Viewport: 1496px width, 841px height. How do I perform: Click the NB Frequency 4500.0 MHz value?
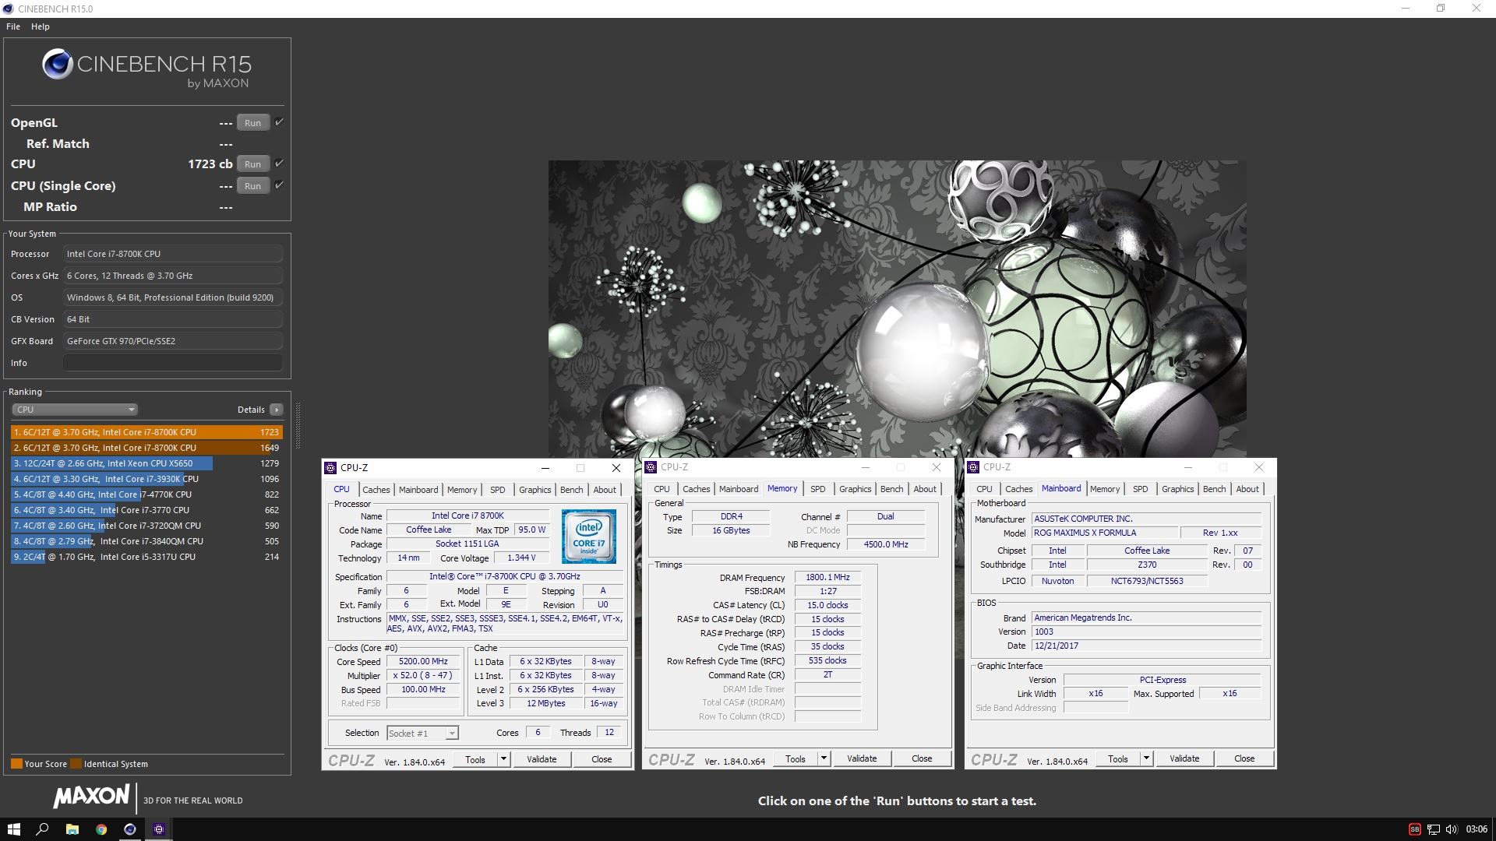pyautogui.click(x=886, y=544)
